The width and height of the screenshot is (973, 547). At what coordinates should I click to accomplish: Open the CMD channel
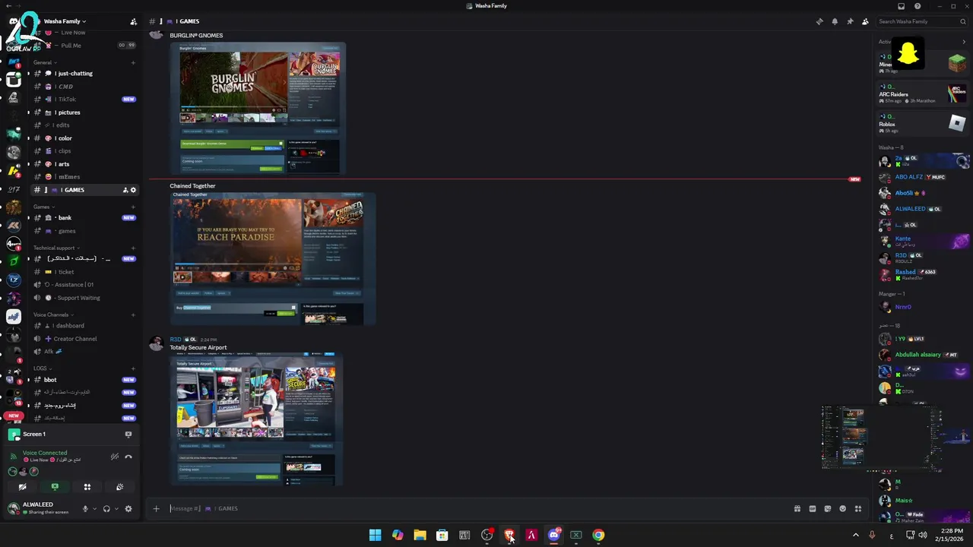(84, 87)
